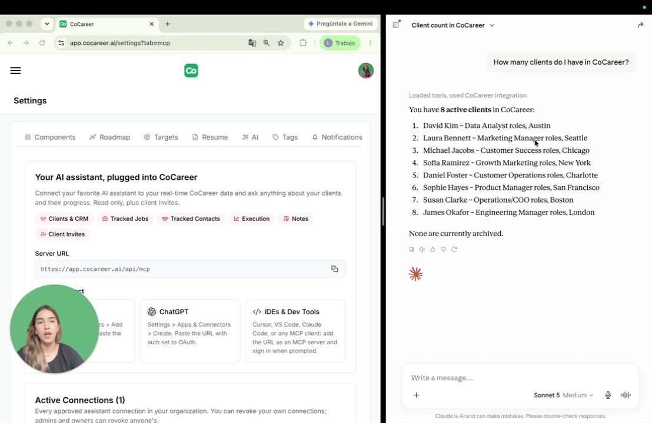Click the translate page icon
This screenshot has width=652, height=423.
[252, 43]
